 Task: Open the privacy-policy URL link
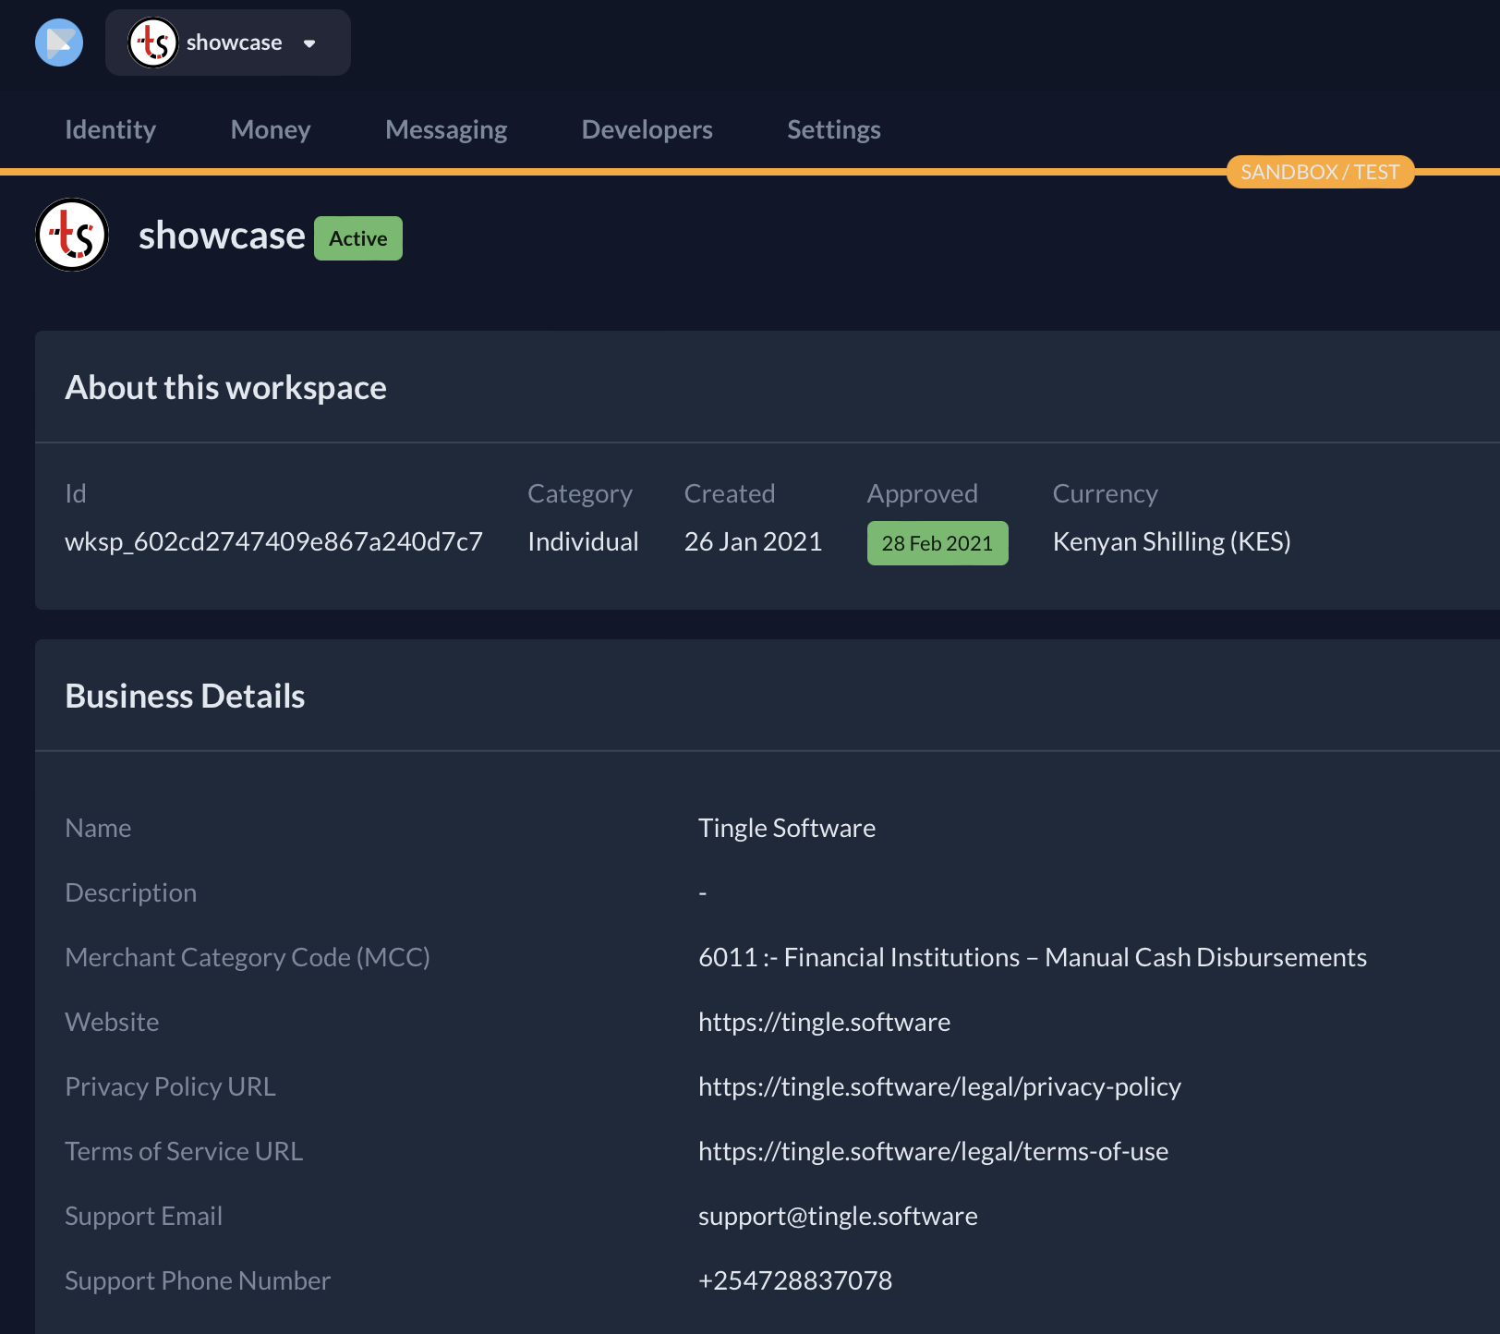coord(939,1086)
